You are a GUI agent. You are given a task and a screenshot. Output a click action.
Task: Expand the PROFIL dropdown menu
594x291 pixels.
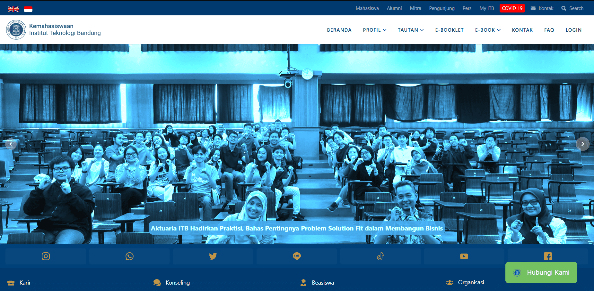tap(374, 30)
